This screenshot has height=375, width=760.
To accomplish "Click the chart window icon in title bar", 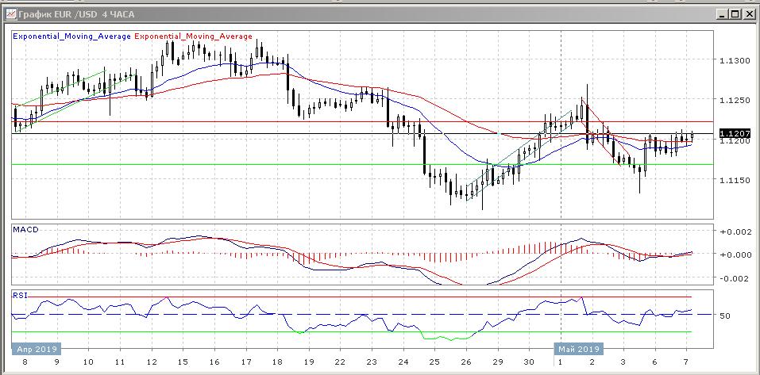I will click(10, 13).
